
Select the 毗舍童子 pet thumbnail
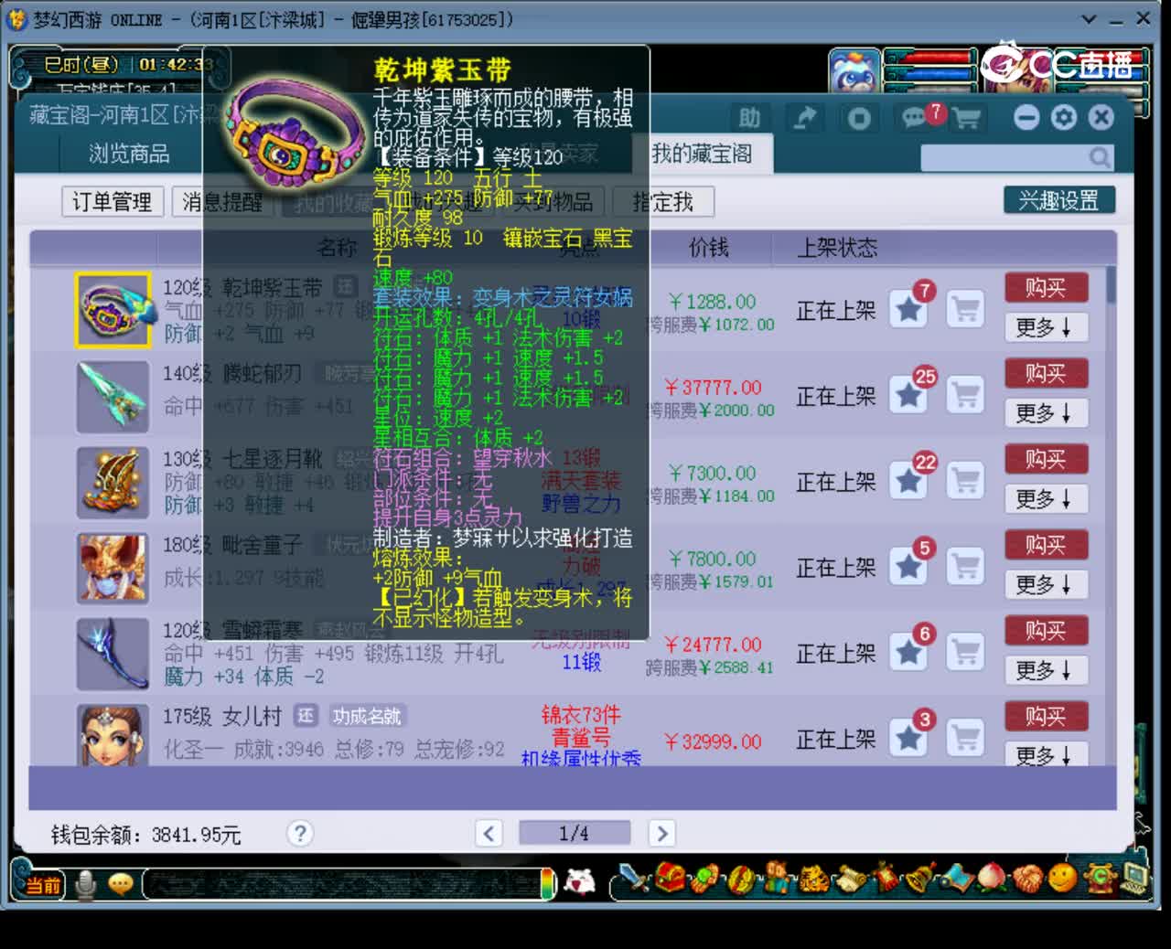[x=113, y=568]
